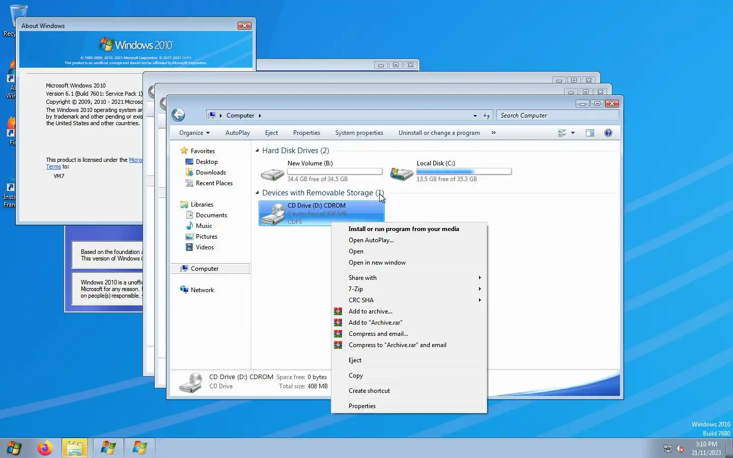The height and width of the screenshot is (458, 733).
Task: Click Music library icon
Action: (x=189, y=226)
